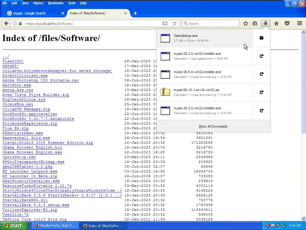Open the FlashCS4/ folder link
Image resolution: width=306 pixels, height=230 pixels.
13,61
